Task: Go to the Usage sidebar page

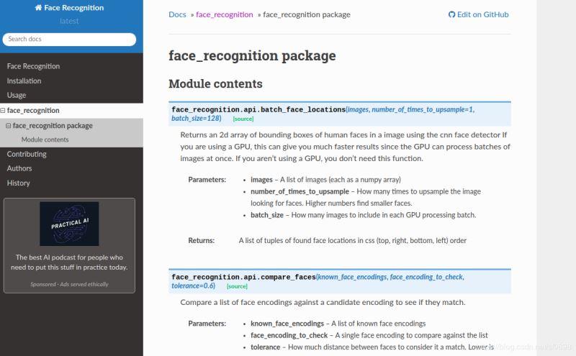Action: point(17,95)
